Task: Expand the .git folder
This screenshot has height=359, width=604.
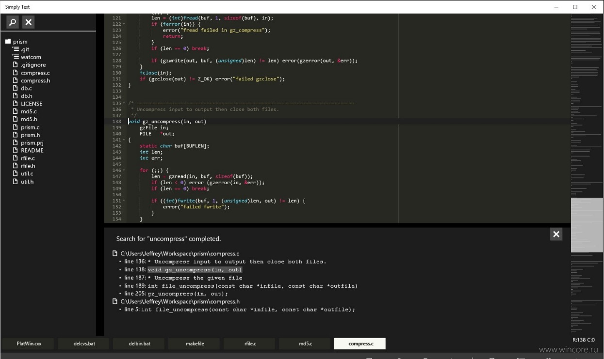Action: tap(16, 49)
